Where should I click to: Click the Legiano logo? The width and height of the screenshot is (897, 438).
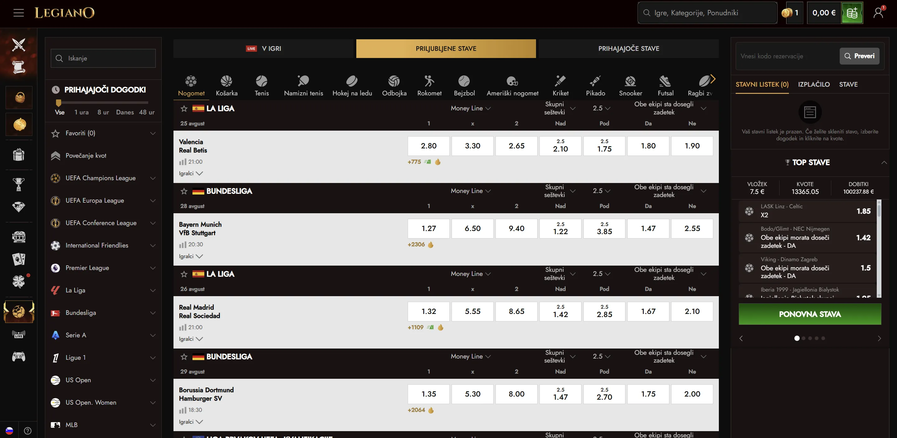pyautogui.click(x=64, y=13)
